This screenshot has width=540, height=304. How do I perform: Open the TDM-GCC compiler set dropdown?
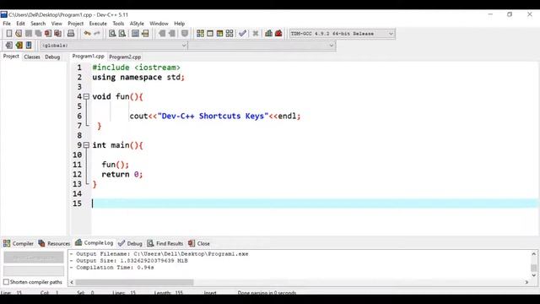(342, 34)
